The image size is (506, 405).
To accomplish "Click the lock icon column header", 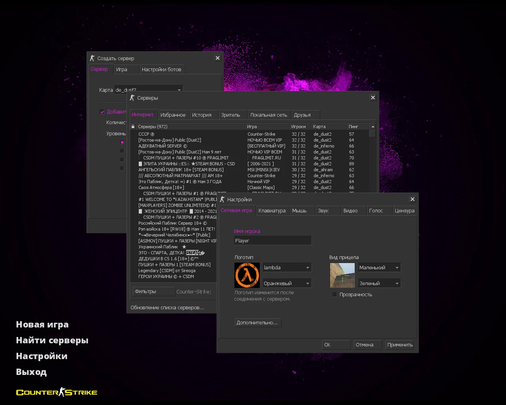I will (133, 127).
